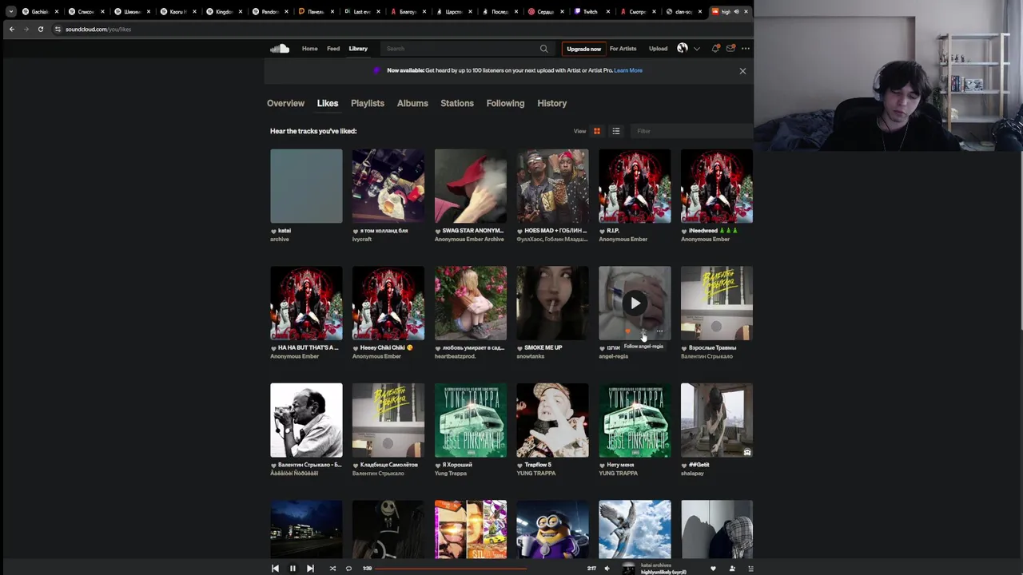Expand the profile dropdown chevron
Screen dimensions: 1023x575
pos(696,49)
